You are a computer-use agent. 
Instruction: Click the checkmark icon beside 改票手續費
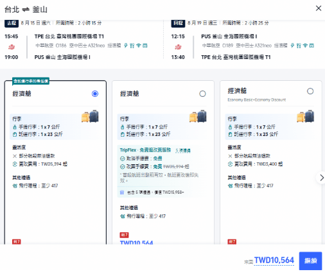pos(123,167)
